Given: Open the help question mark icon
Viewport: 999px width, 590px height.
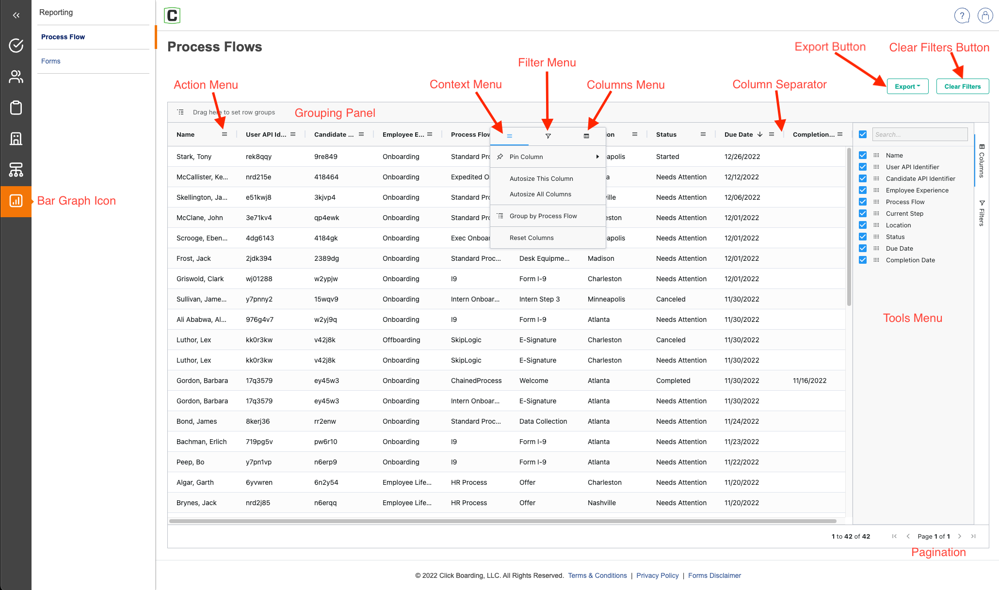Looking at the screenshot, I should [962, 16].
